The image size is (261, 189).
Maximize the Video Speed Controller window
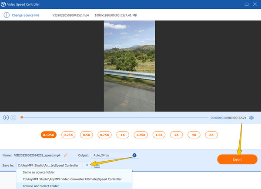point(247,4)
